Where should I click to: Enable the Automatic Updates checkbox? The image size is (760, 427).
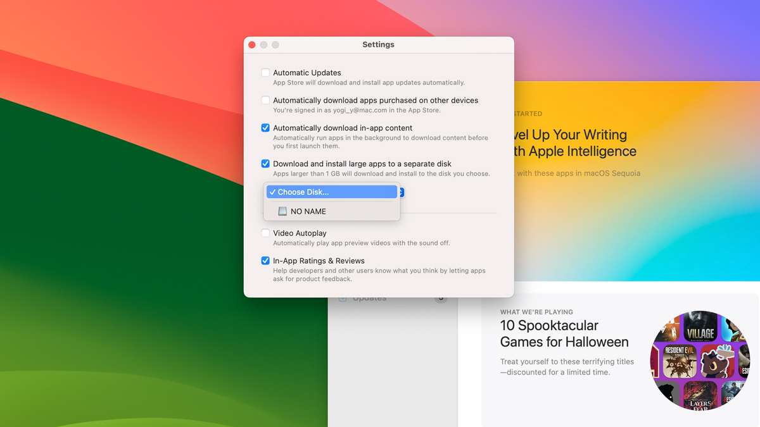[x=265, y=73]
